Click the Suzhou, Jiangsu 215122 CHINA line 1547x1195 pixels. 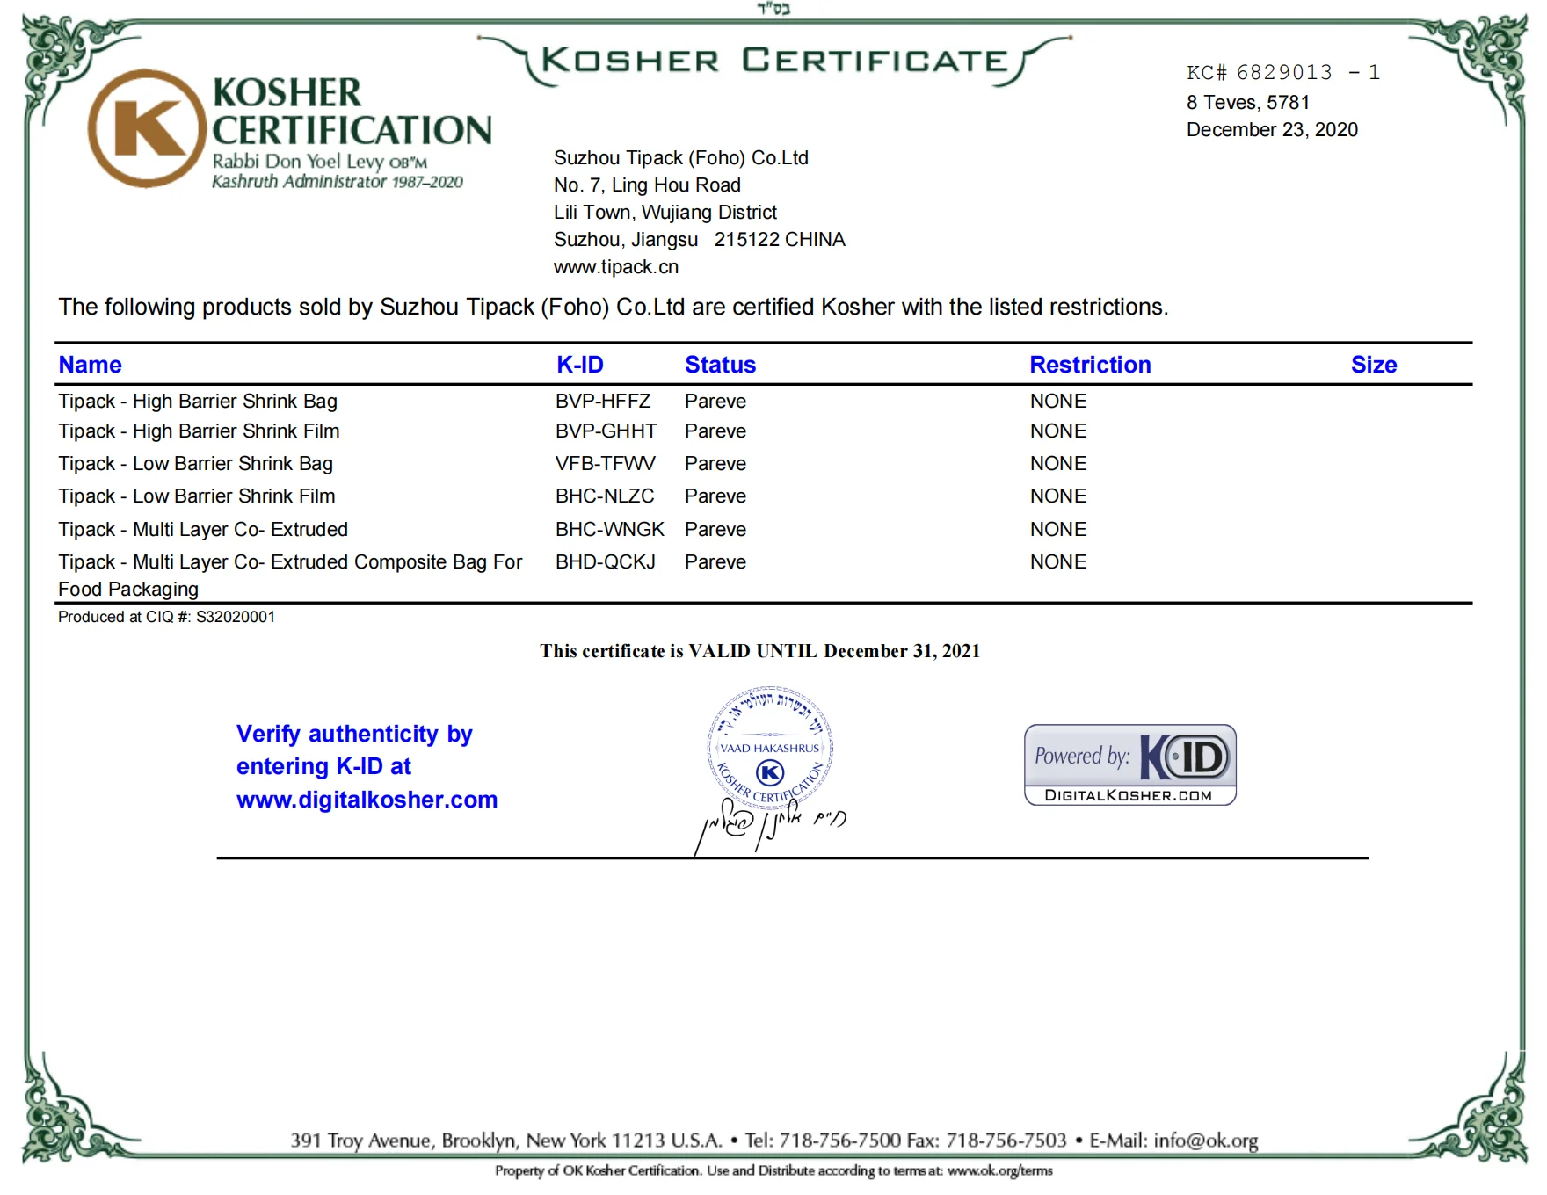pos(700,240)
